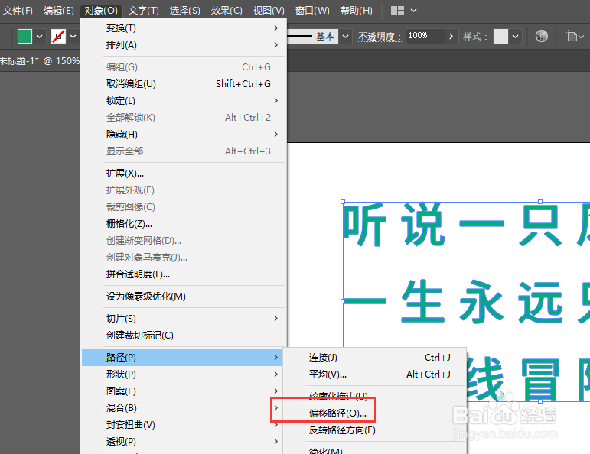Open the 基本 brush definition dropdown

[345, 37]
